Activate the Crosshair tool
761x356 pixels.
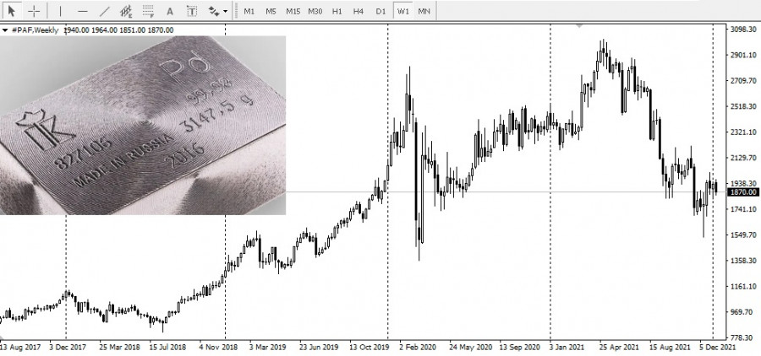pos(34,11)
